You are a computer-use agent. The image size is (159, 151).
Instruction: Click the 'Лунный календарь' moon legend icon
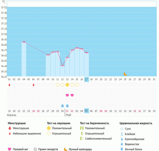[x=66, y=149]
